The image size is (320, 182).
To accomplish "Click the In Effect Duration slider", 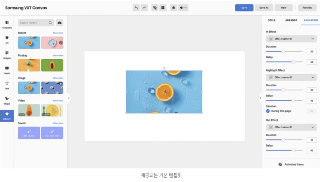I will tap(284, 52).
